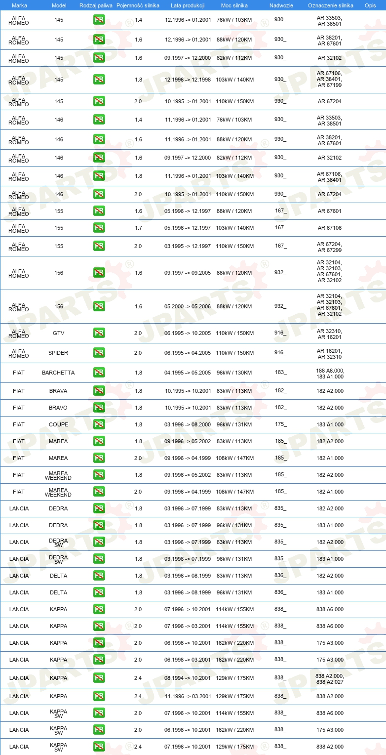Click the Moc silnika column header
The image size is (386, 755).
coord(235,5)
